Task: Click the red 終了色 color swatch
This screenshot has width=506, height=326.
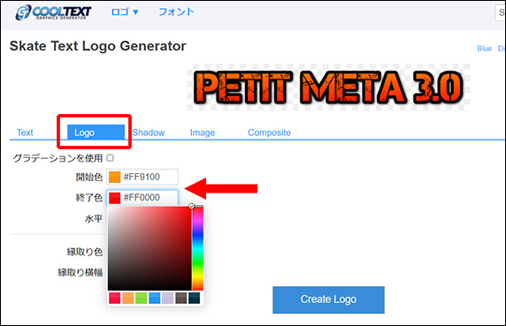Action: coord(115,198)
